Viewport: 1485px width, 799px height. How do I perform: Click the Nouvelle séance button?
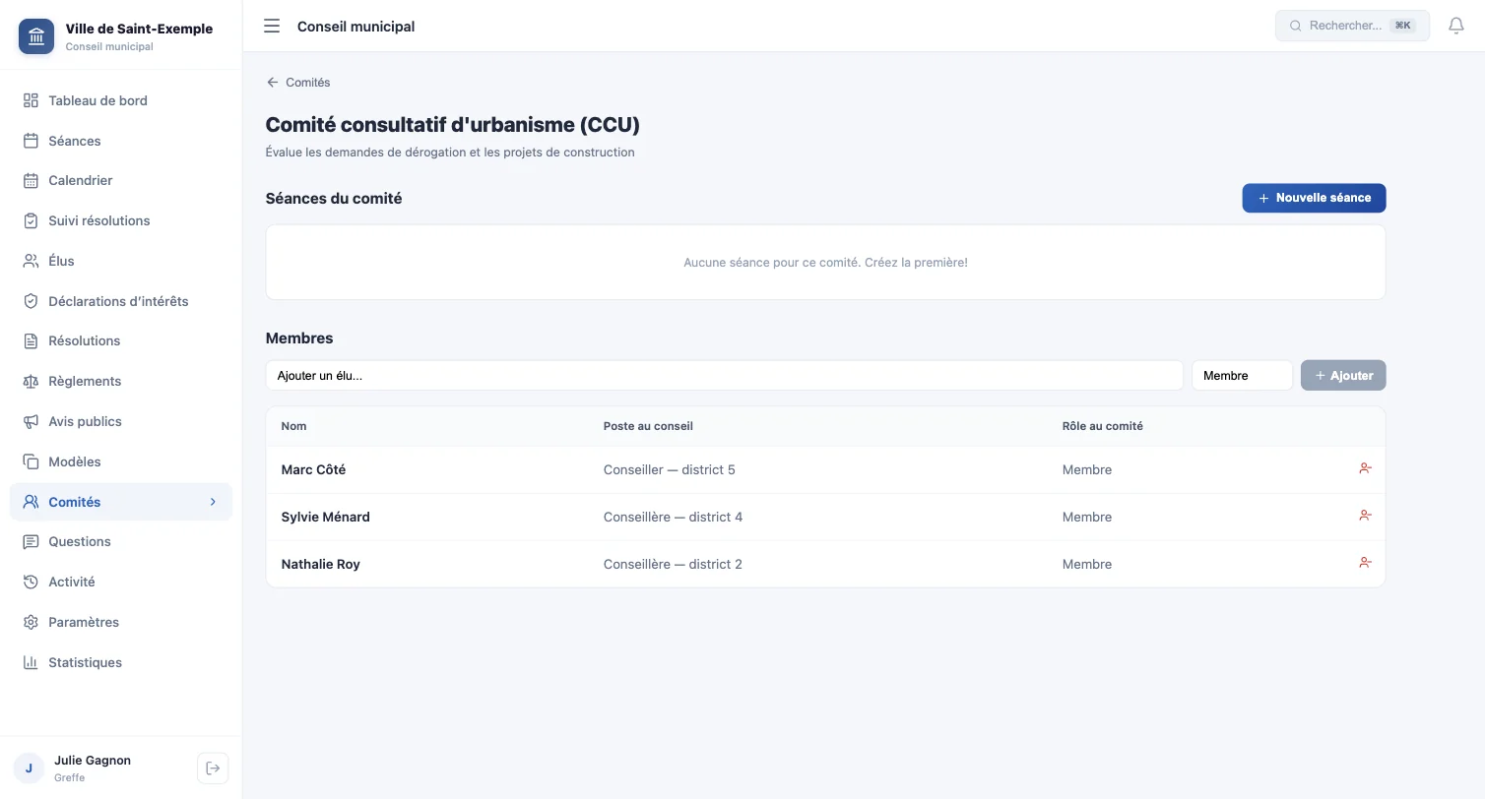[1314, 198]
